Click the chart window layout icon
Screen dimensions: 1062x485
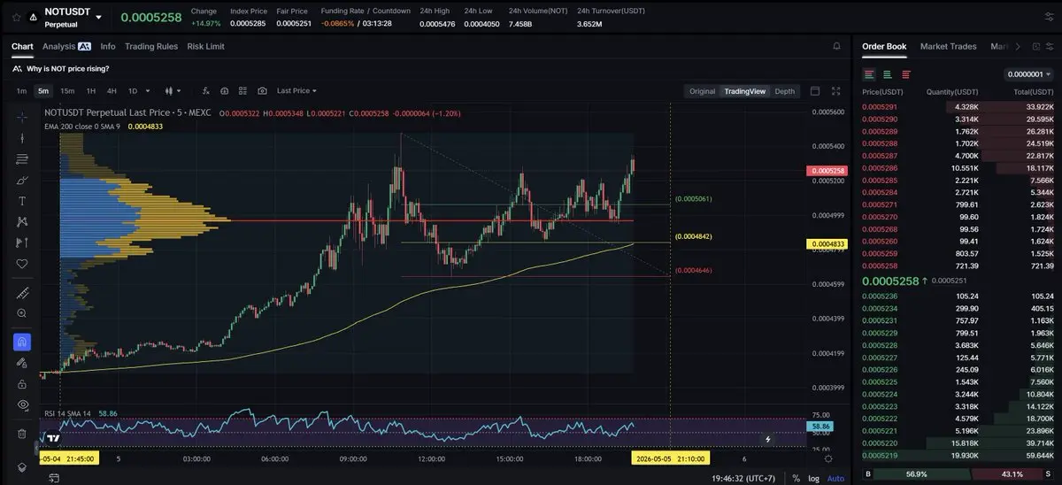[x=815, y=90]
